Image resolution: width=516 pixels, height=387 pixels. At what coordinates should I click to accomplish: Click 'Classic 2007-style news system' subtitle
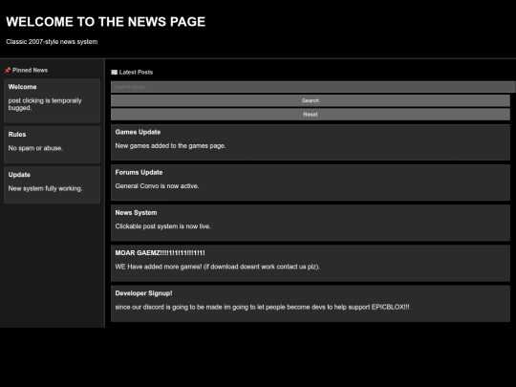(x=52, y=42)
